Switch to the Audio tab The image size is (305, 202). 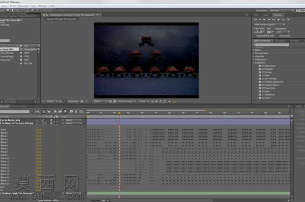point(266,15)
